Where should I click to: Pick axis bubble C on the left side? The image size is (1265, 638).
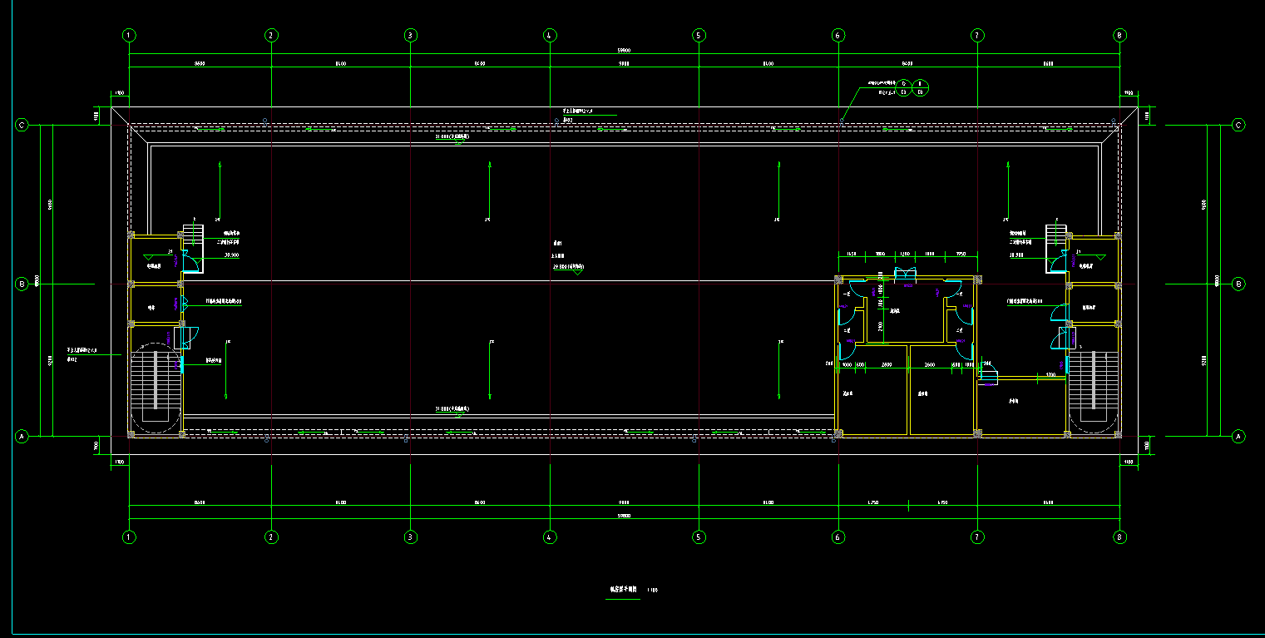pos(22,125)
